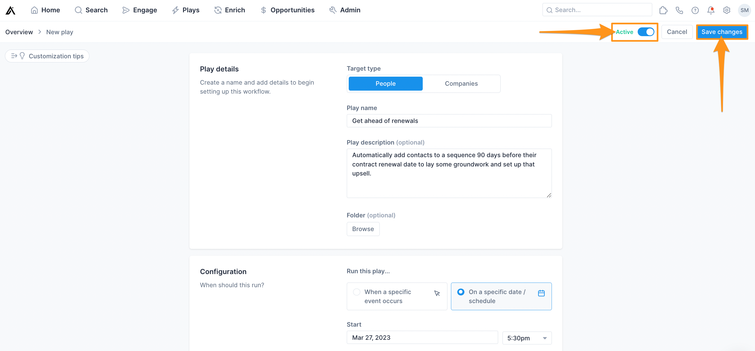Select Companies target type

(461, 84)
